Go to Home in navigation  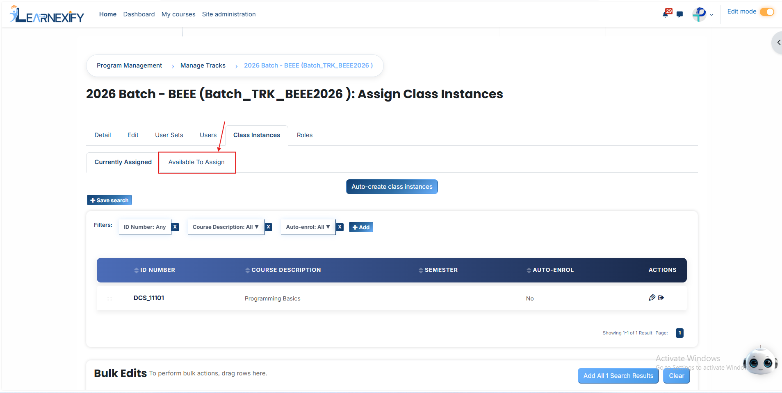pyautogui.click(x=108, y=14)
